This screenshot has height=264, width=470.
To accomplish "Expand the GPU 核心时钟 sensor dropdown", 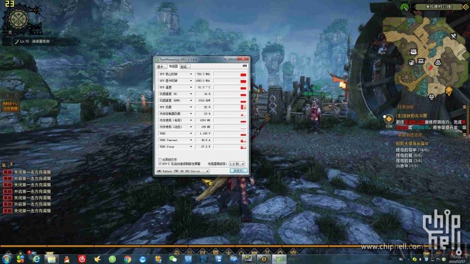I will point(191,74).
